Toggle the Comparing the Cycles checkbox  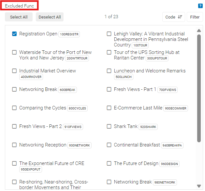point(14,108)
